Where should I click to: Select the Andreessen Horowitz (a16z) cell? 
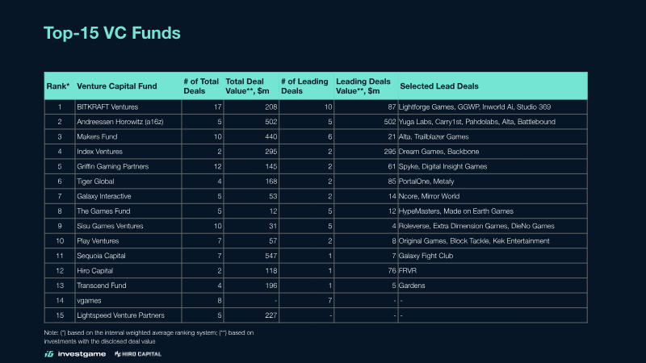[128, 122]
